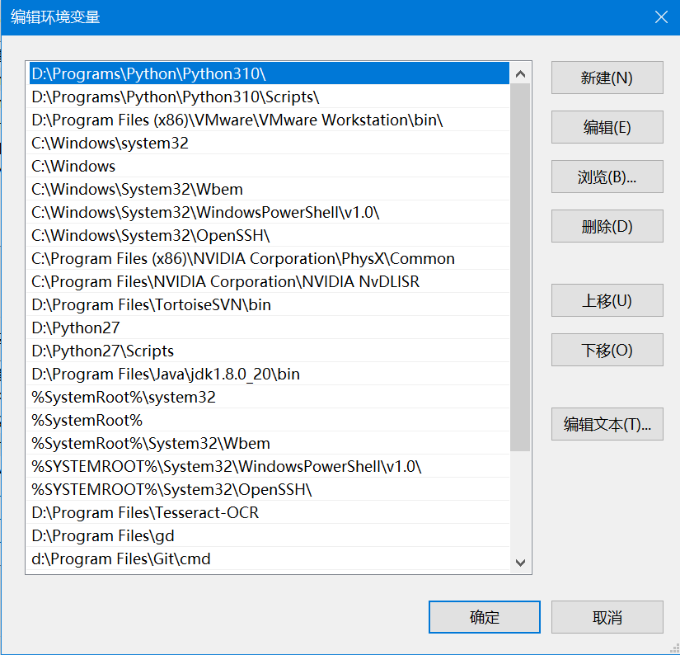Select the Java jdk1.8.0_20\bin path
Image resolution: width=680 pixels, height=655 pixels.
(270, 374)
